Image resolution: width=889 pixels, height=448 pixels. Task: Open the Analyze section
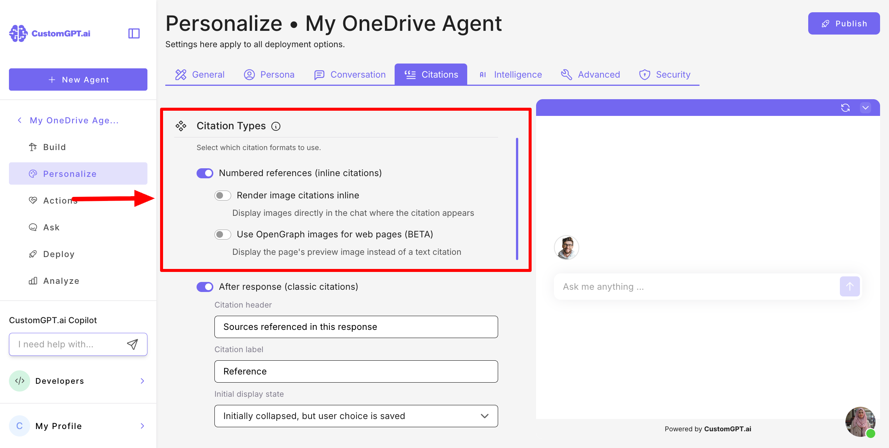(x=61, y=281)
